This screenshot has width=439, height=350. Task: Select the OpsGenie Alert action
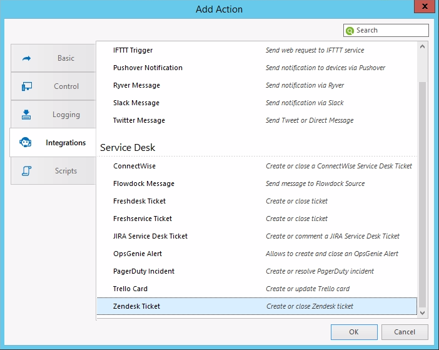257,254
